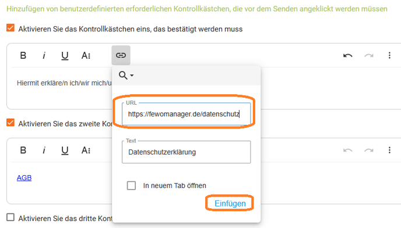The height and width of the screenshot is (228, 401).
Task: Open more options menu of second editor
Action: click(x=389, y=150)
